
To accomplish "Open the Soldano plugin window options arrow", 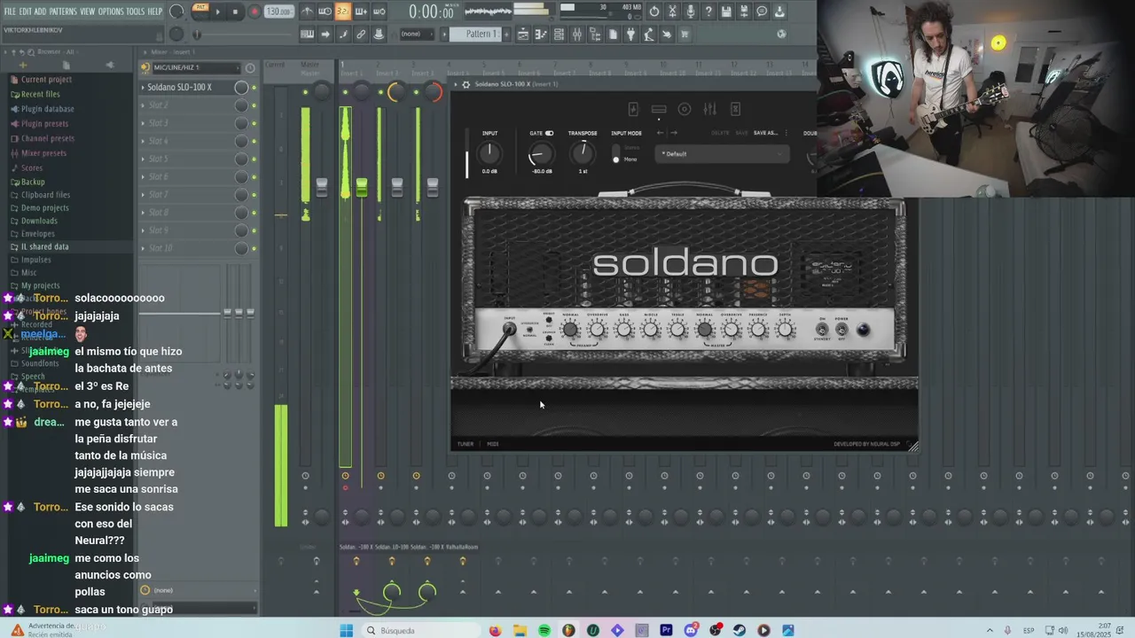I will point(456,84).
